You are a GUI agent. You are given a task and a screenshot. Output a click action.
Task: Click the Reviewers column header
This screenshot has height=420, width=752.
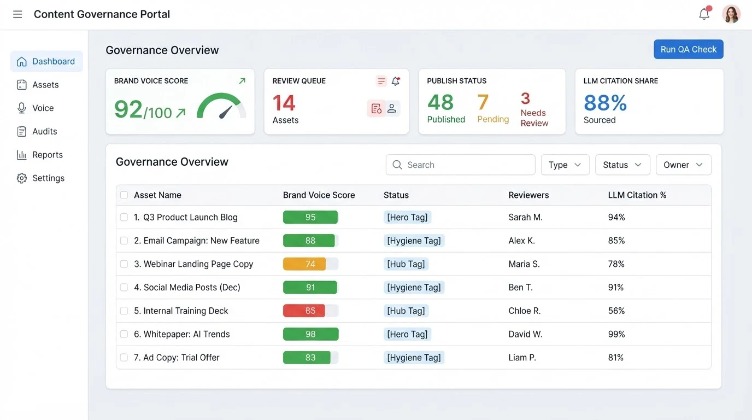pos(528,195)
